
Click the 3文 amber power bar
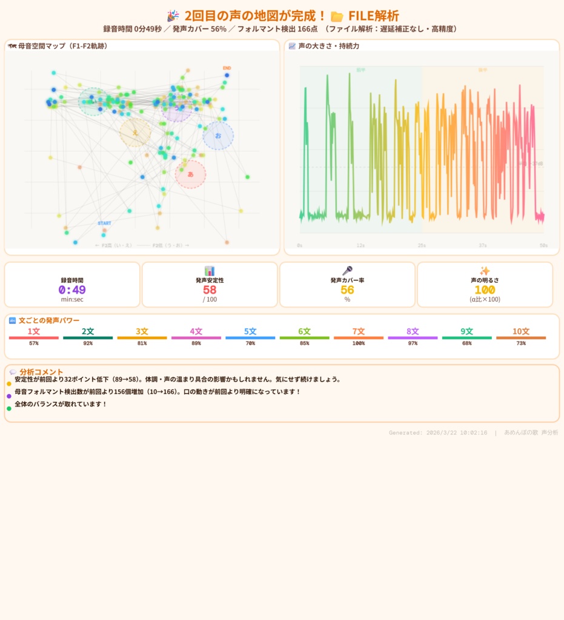click(142, 338)
